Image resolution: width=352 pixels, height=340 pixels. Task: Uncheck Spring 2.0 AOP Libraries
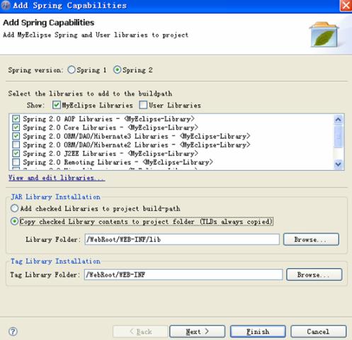[16, 119]
